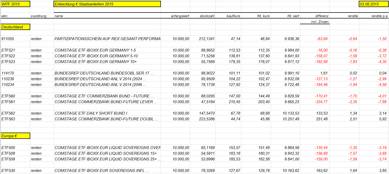Click lfd. kurs value 144,49

point(256,96)
